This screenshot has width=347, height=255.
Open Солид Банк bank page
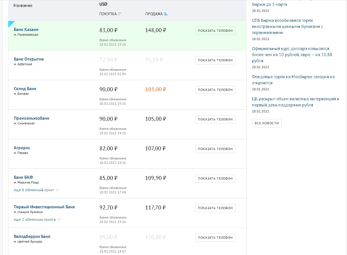tap(25, 89)
